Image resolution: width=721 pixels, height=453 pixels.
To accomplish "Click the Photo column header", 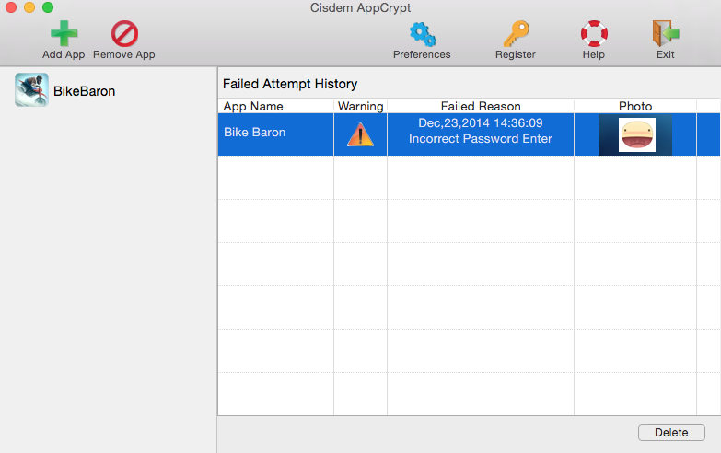I will coord(635,107).
